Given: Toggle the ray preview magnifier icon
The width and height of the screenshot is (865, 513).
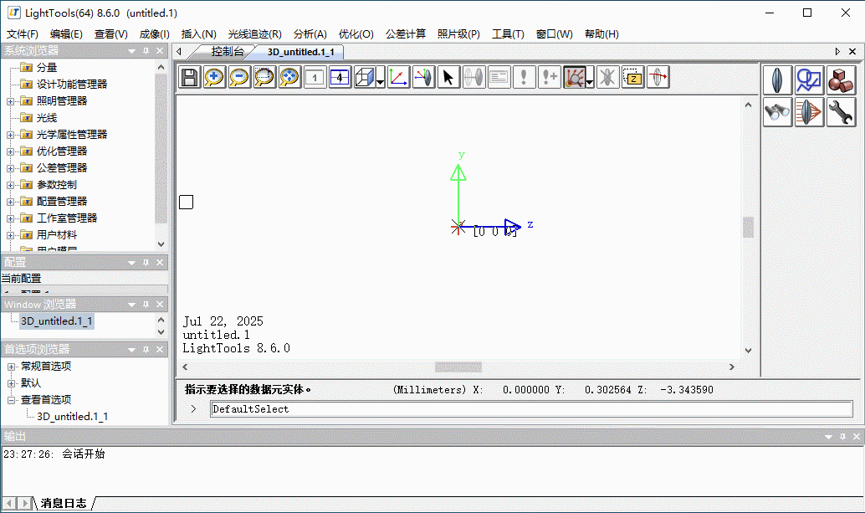Looking at the screenshot, I should click(x=574, y=77).
